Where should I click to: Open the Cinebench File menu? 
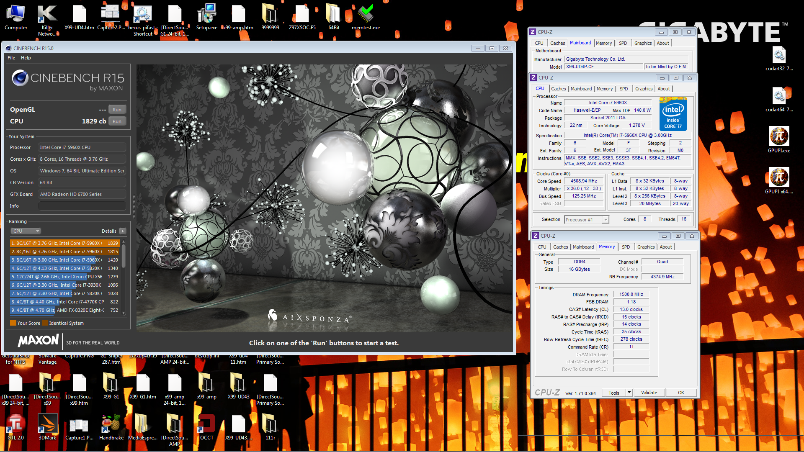coord(11,58)
